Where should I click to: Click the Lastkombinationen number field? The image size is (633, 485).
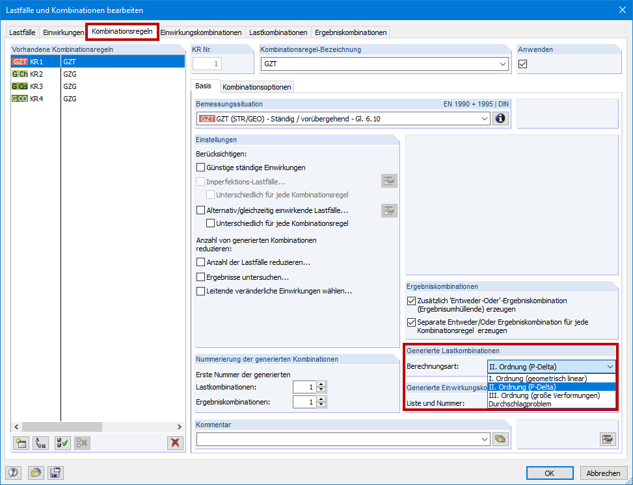[x=305, y=387]
